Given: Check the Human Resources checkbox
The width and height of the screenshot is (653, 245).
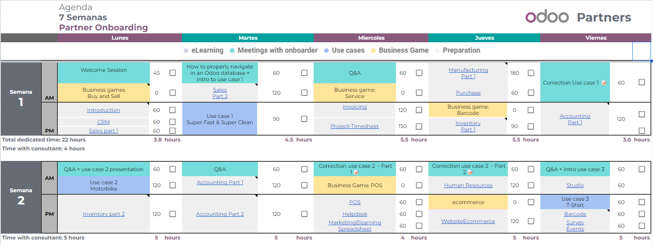Looking at the screenshot, I should point(531,185).
